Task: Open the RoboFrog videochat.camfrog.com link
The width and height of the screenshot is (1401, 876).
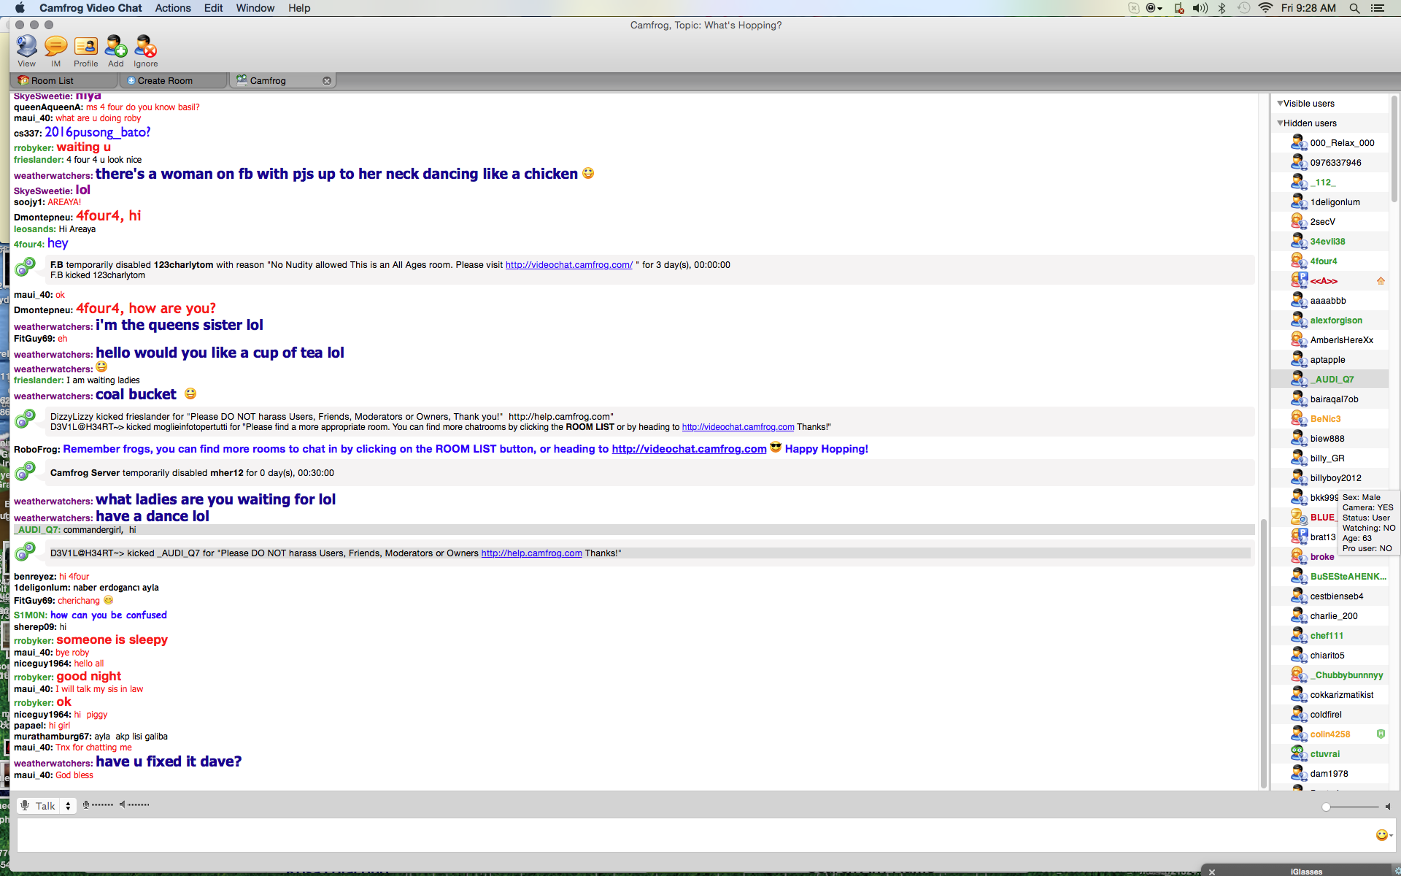Action: pos(689,449)
